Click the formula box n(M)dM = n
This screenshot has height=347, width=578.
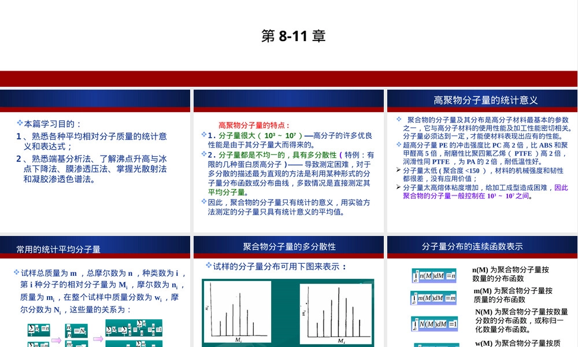[434, 276]
